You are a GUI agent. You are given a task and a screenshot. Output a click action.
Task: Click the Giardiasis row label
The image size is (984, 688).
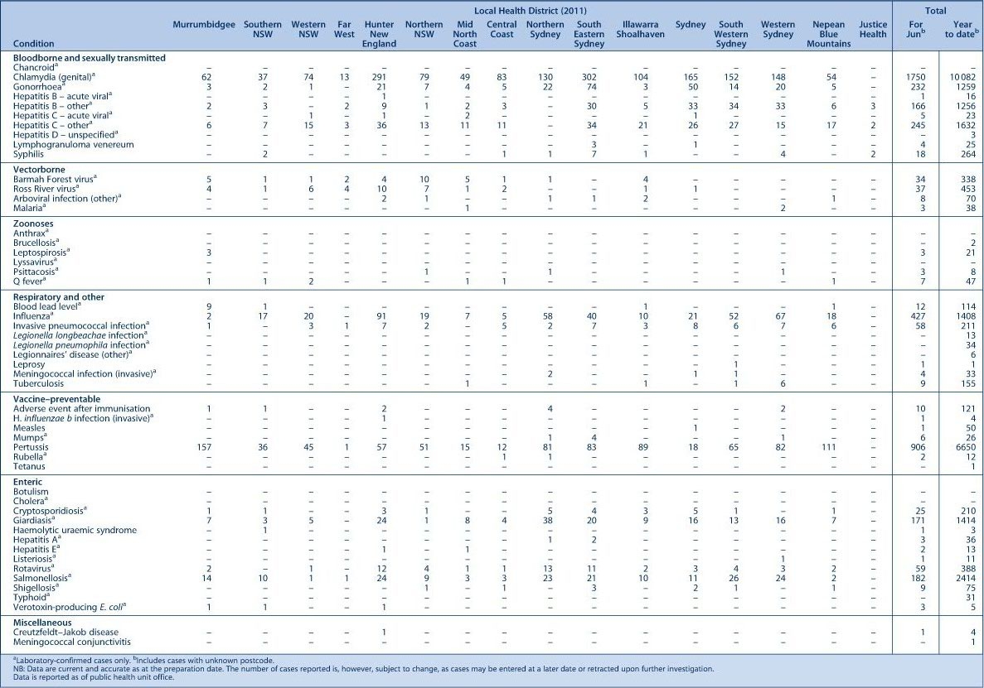click(x=35, y=519)
